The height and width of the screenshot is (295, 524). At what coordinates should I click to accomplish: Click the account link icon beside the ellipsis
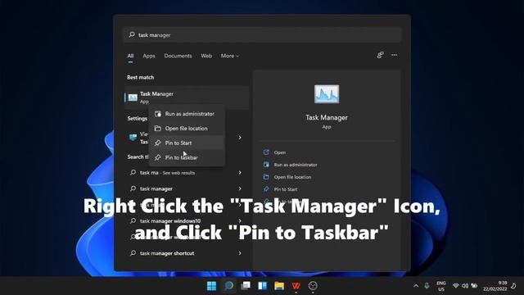click(x=380, y=55)
